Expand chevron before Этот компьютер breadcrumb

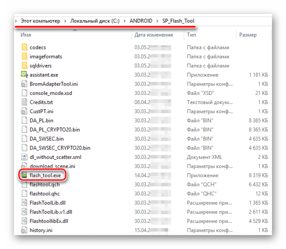[x=16, y=21]
